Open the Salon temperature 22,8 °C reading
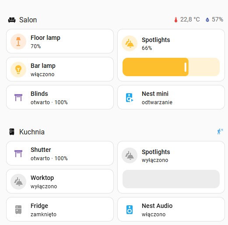The width and height of the screenshot is (228, 225). [187, 20]
